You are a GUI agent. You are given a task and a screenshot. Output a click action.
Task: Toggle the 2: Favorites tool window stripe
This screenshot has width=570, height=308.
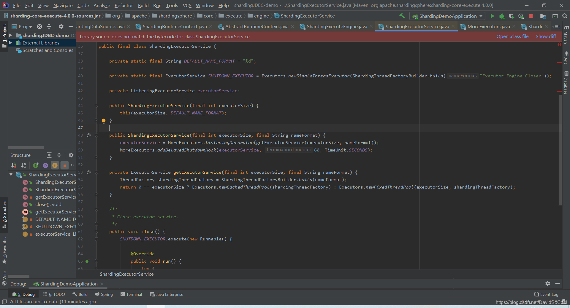point(4,250)
